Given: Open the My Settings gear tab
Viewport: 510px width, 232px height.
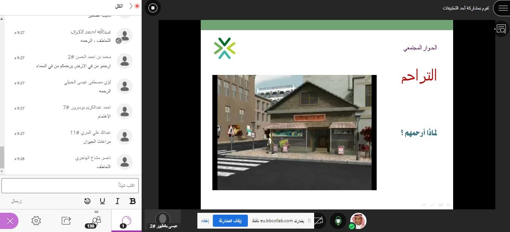Looking at the screenshot, I should point(36,220).
